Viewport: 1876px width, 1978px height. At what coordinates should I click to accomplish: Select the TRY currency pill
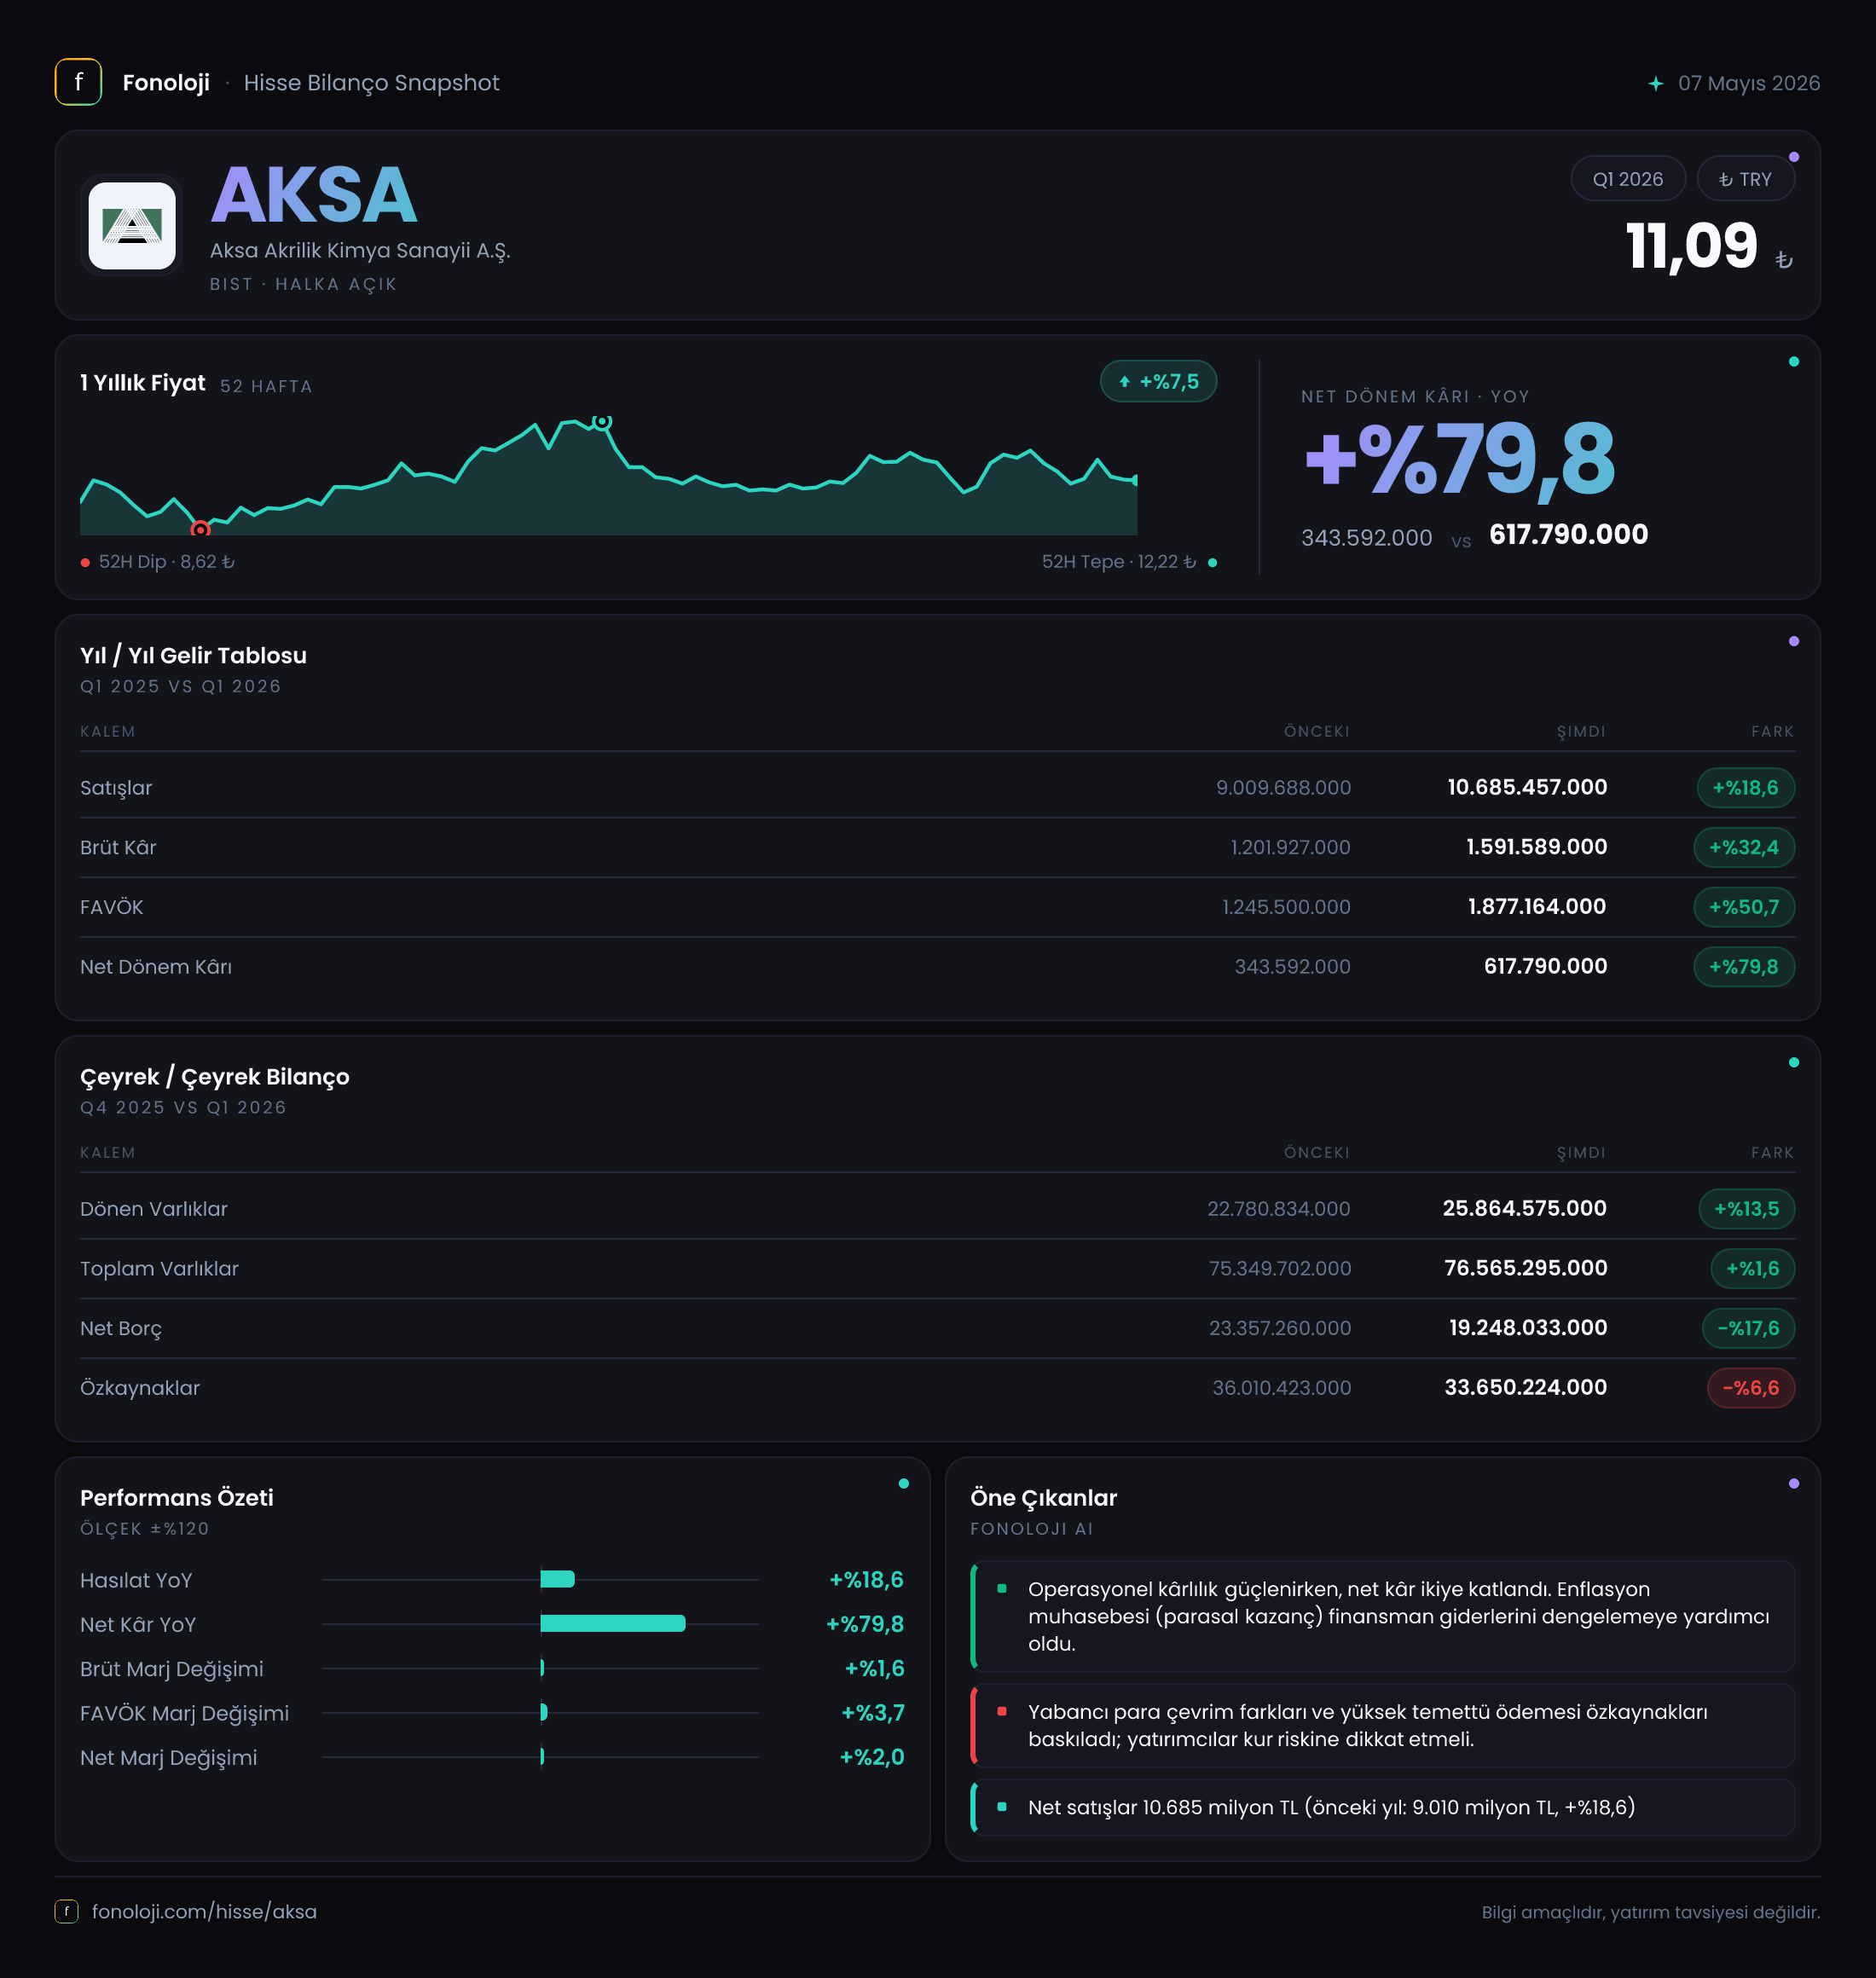point(1744,179)
